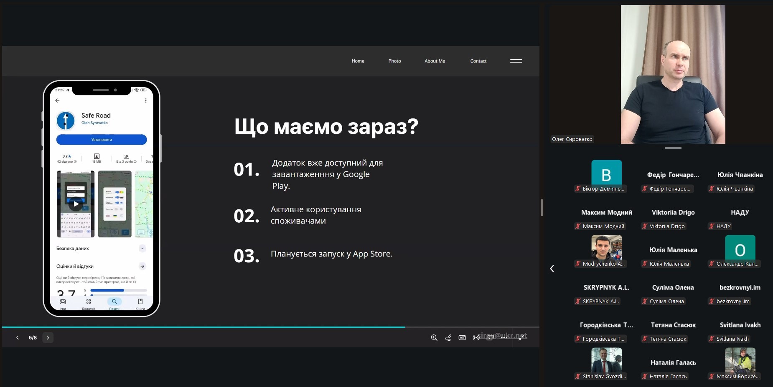The image size is (773, 387).
Task: Select the About Me menu item
Action: pyautogui.click(x=435, y=61)
